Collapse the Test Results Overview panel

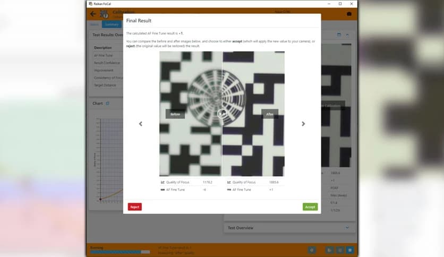[x=347, y=35]
